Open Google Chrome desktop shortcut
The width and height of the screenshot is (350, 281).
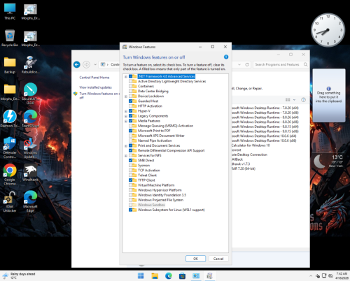coord(10,174)
